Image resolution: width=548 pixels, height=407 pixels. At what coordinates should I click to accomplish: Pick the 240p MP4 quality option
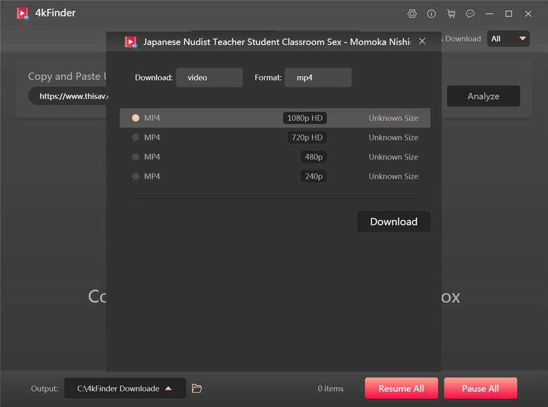[x=136, y=176]
